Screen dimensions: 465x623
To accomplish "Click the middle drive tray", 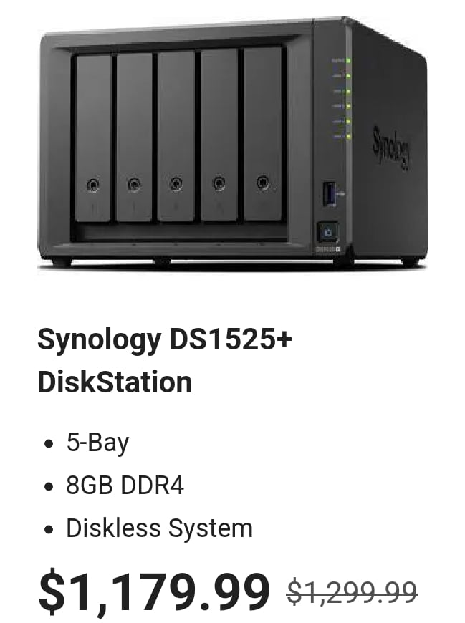I will coord(176,136).
